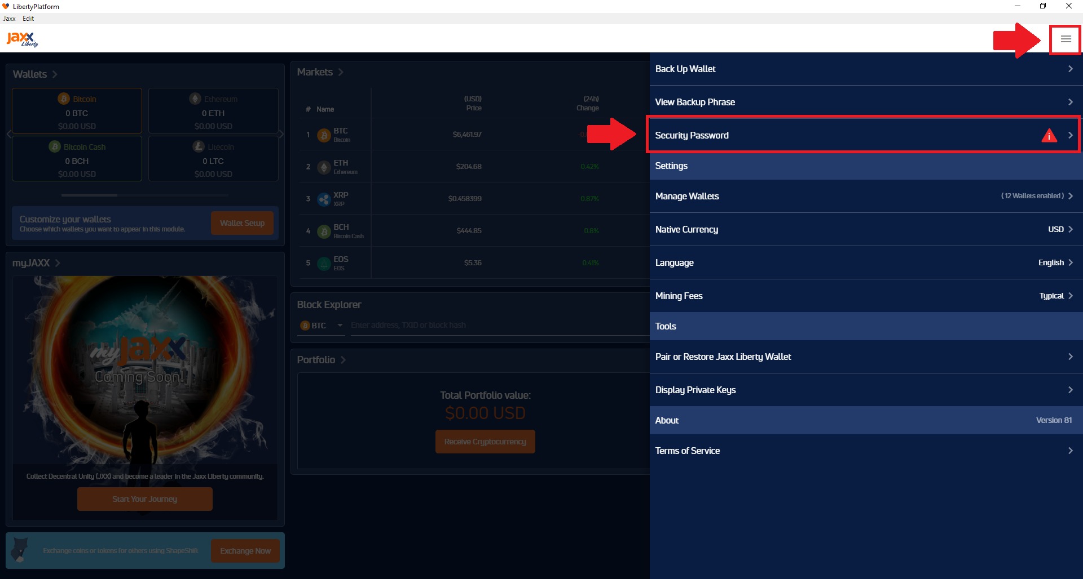Open View Backup Phrase option
This screenshot has width=1083, height=579.
866,102
